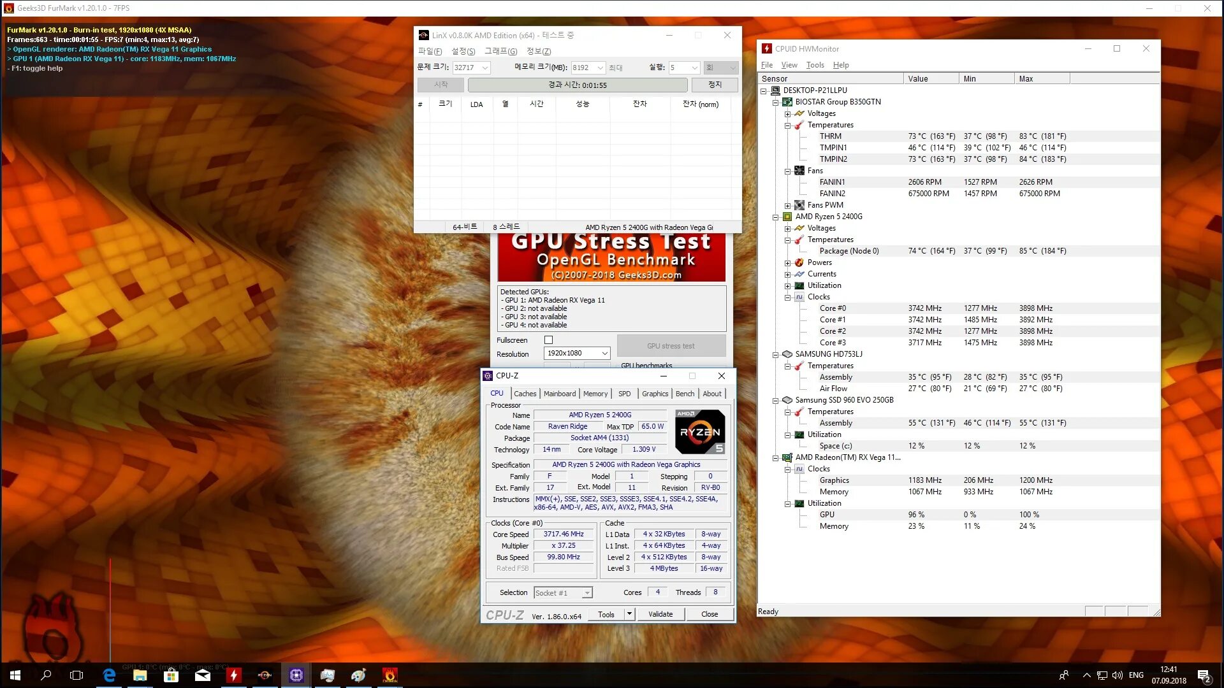The width and height of the screenshot is (1224, 688).
Task: Expand the Fans PWM node
Action: click(x=787, y=206)
